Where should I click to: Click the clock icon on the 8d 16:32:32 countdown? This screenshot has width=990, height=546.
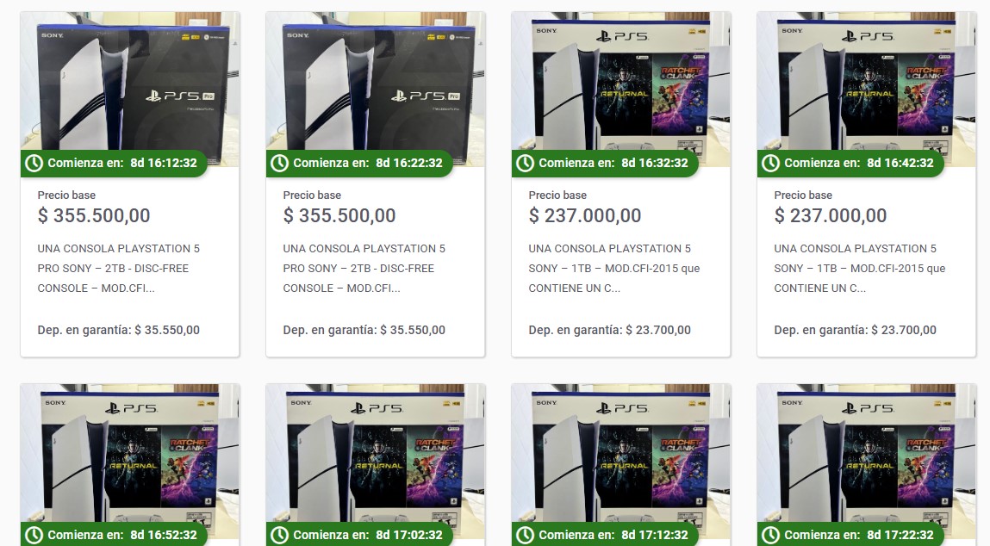(526, 163)
